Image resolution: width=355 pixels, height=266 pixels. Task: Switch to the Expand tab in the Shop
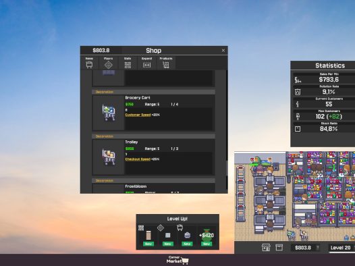click(146, 63)
